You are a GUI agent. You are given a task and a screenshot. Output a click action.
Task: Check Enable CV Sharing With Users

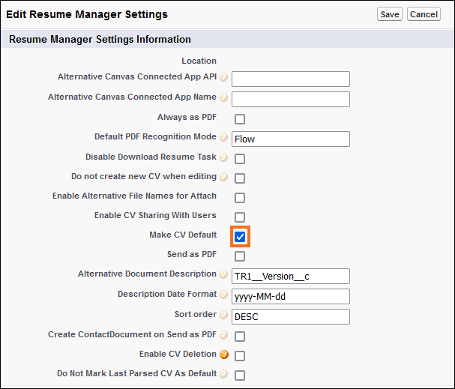coord(240,217)
